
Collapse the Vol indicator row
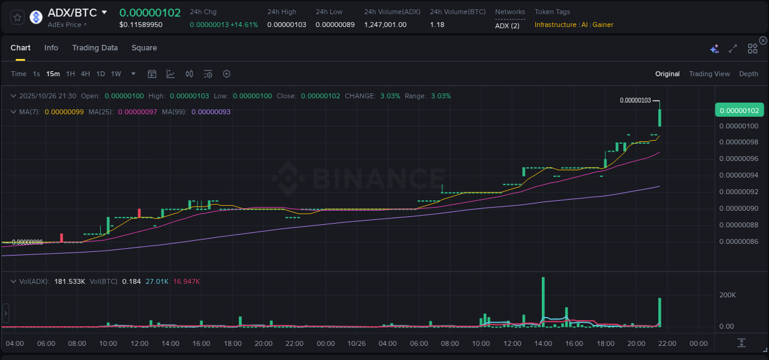point(12,280)
